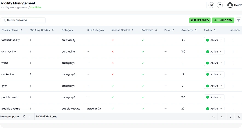Viewport: 242px width, 128px height.
Task: Click football facility access control cross
Action: tap(113, 40)
